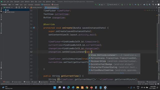Open the completion popup three-dot options
This screenshot has height=90, width=160.
click(x=139, y=73)
